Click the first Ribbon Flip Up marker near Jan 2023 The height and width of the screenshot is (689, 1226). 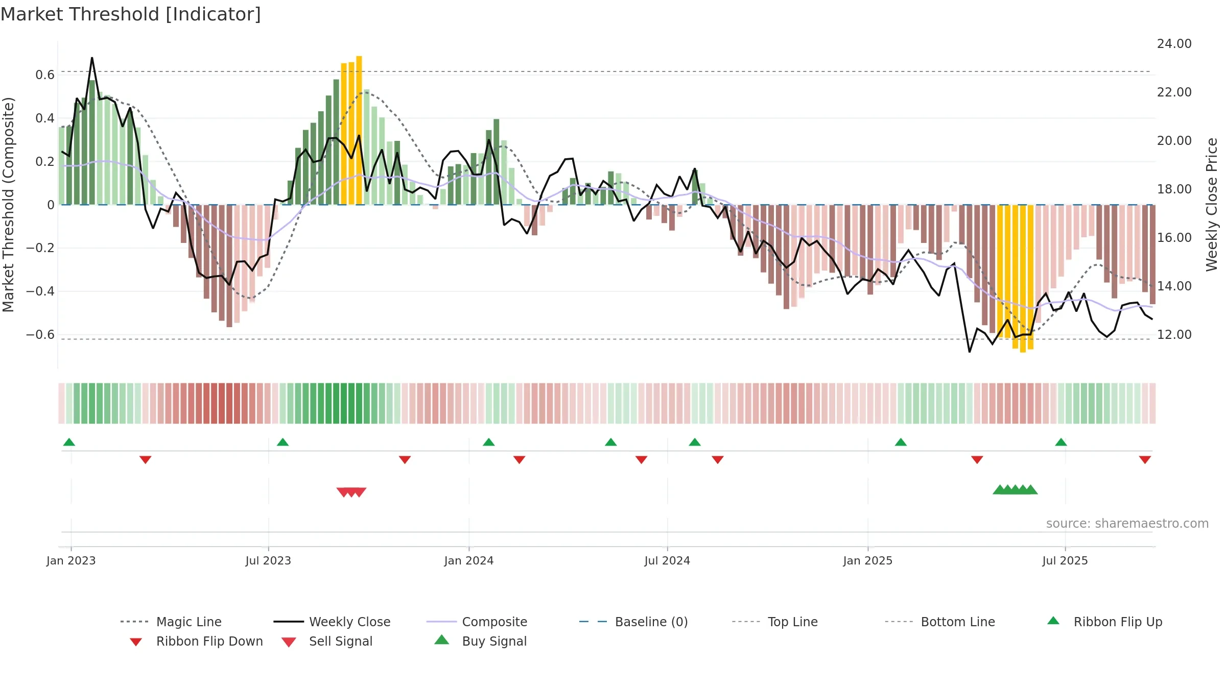tap(69, 442)
